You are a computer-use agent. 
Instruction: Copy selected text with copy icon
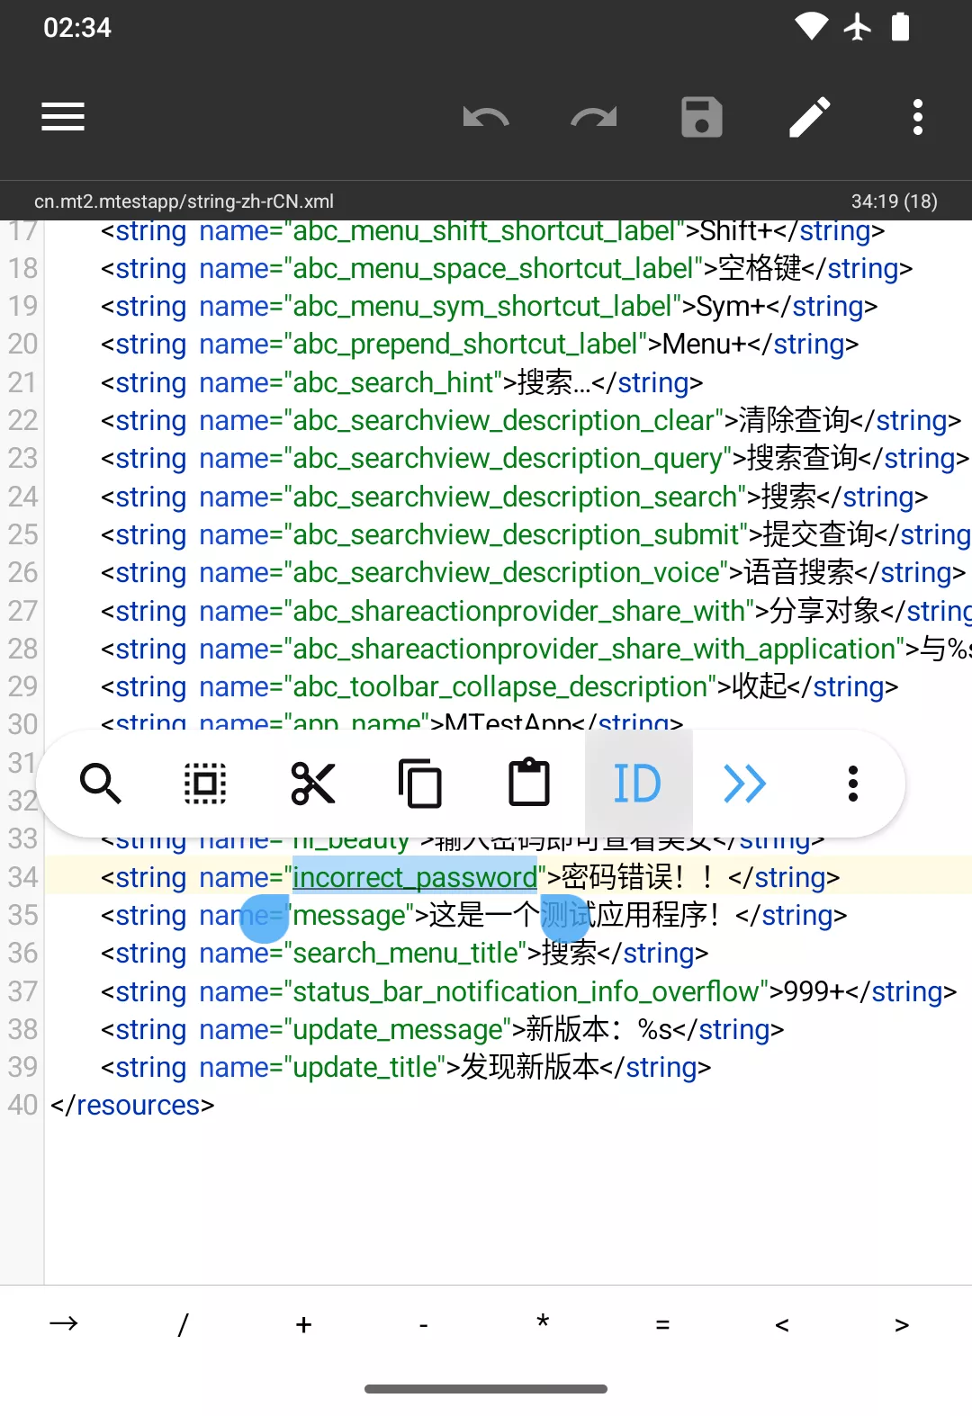point(420,784)
